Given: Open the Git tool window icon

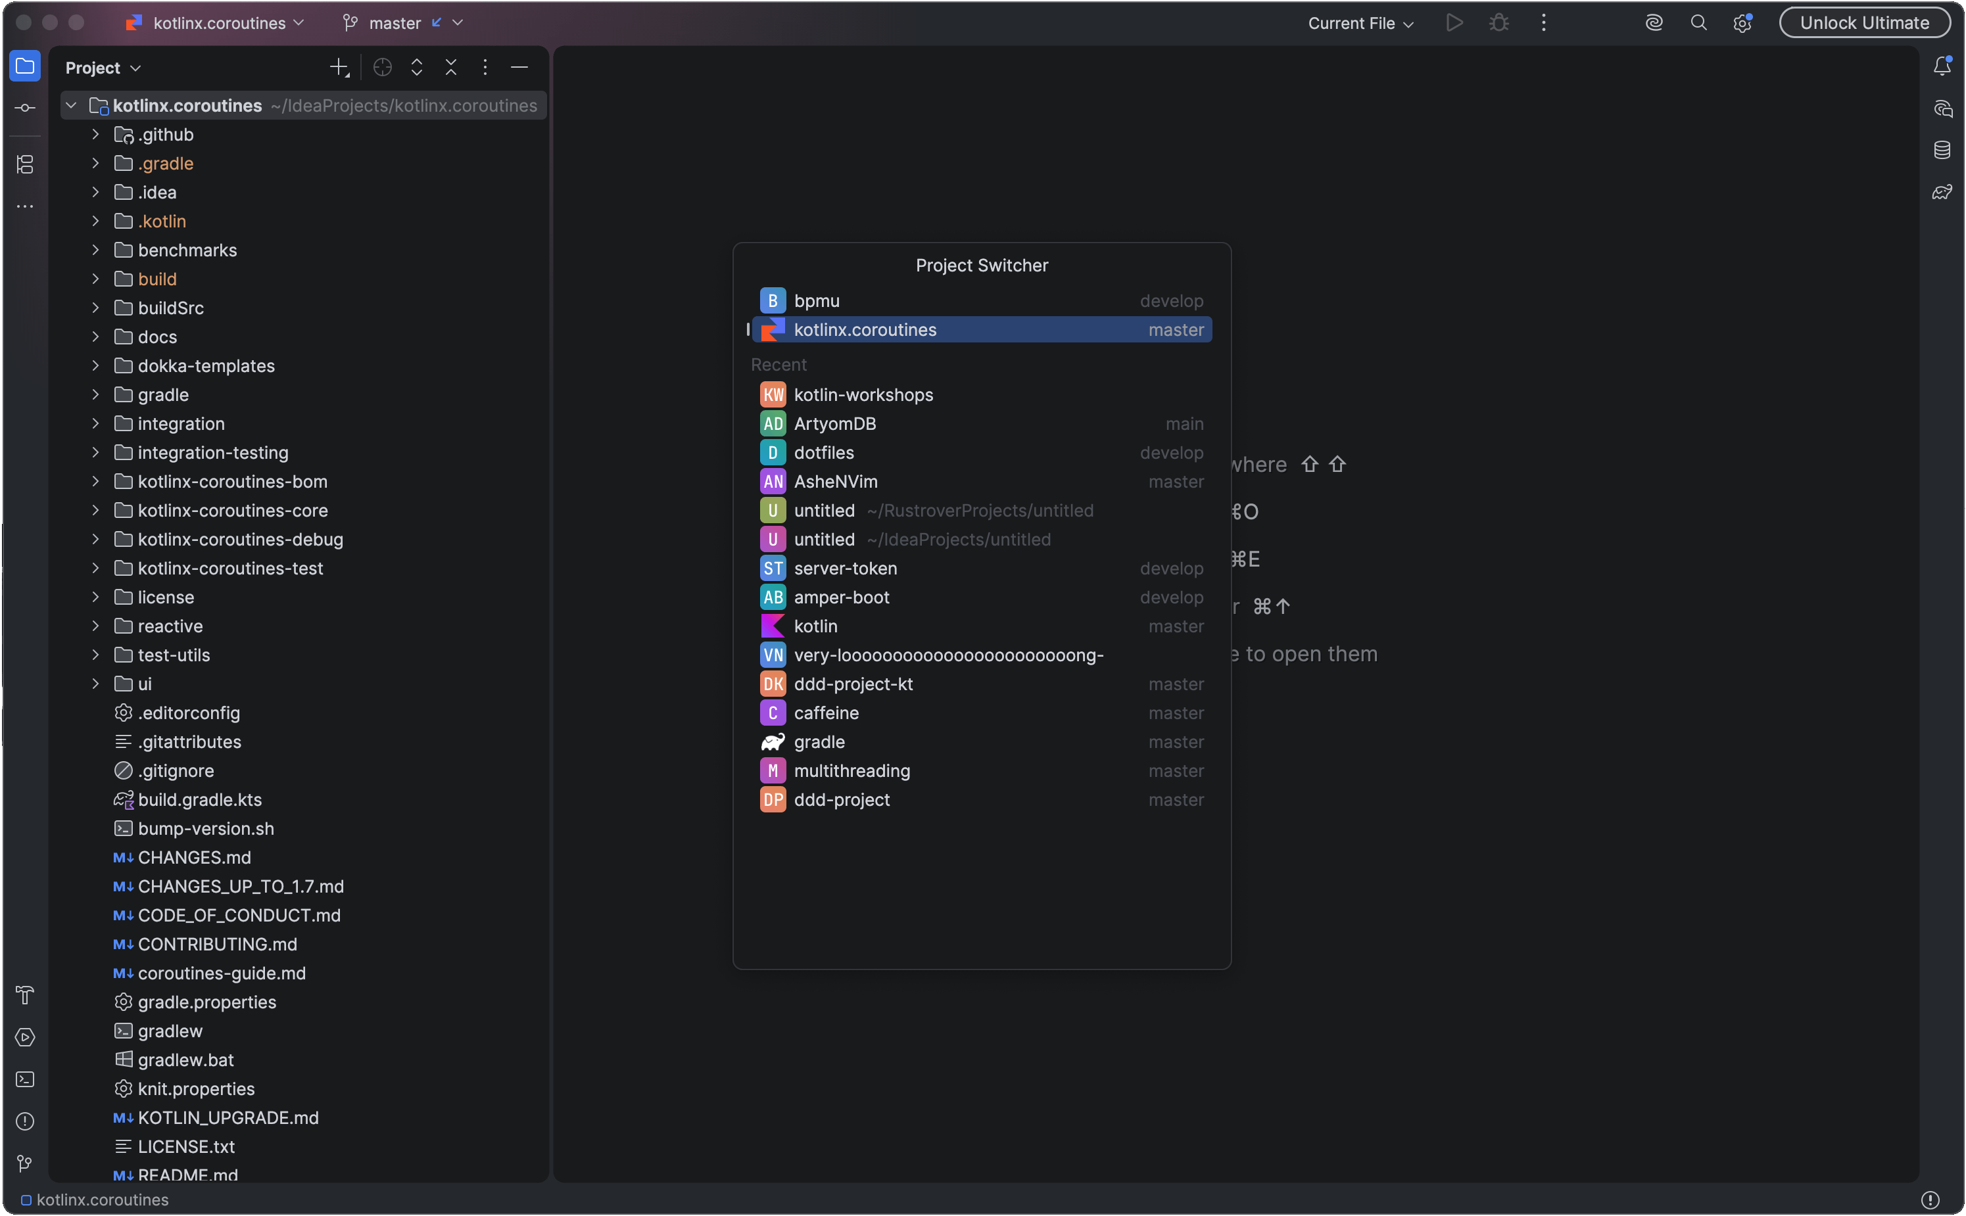Looking at the screenshot, I should pos(25,1163).
